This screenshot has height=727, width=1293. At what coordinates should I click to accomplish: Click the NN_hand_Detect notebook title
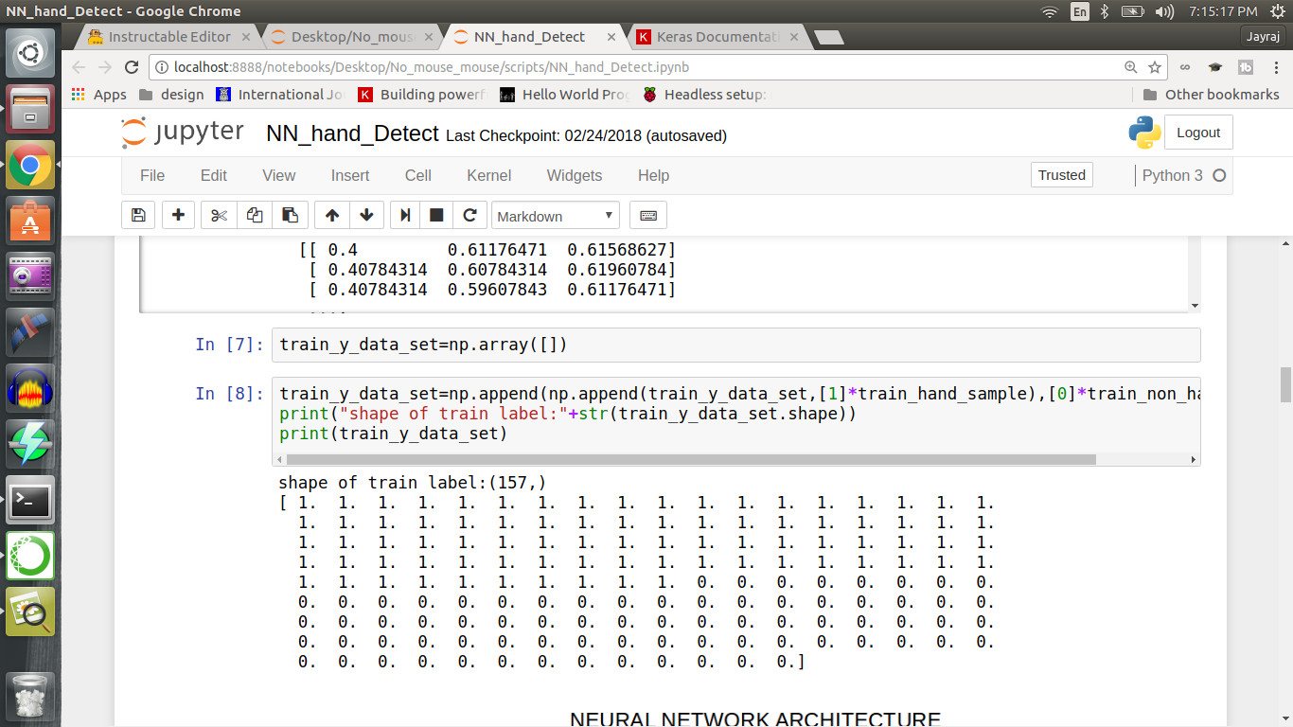coord(353,134)
